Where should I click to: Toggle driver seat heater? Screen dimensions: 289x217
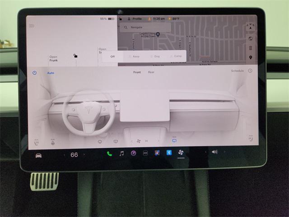[37, 142]
